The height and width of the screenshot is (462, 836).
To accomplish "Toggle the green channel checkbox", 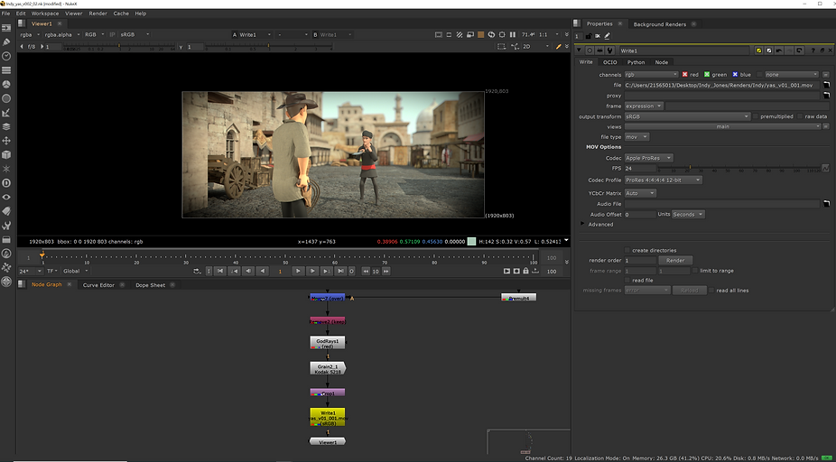I will (707, 75).
